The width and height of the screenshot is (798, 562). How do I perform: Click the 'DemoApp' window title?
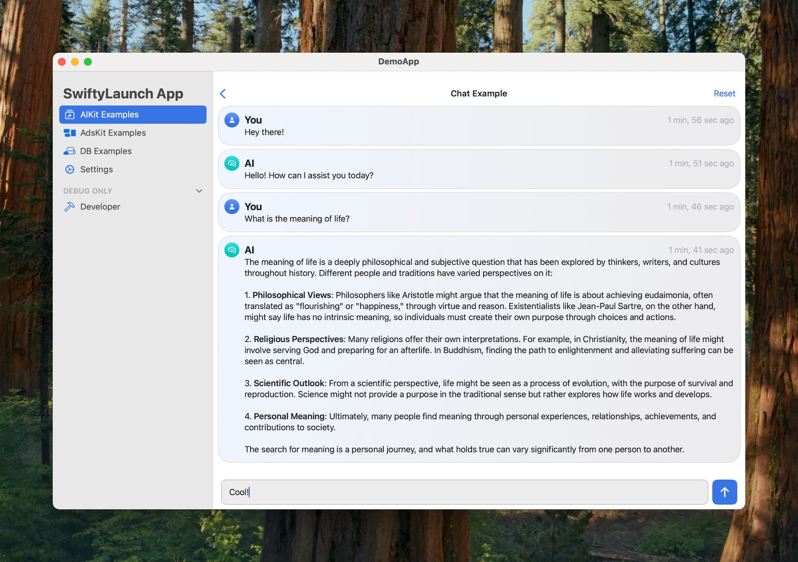[x=399, y=61]
